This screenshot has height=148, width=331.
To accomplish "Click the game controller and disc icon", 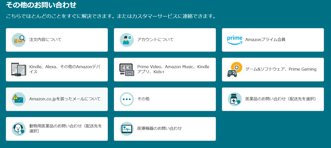I will (234, 69).
